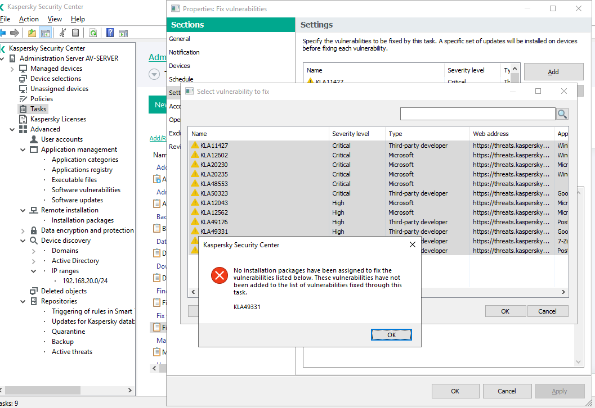Screen dimensions: 595x408
Task: Click the Refresh icon in the toolbar
Action: pos(93,33)
